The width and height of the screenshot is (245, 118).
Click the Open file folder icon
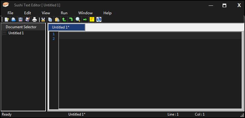14,20
